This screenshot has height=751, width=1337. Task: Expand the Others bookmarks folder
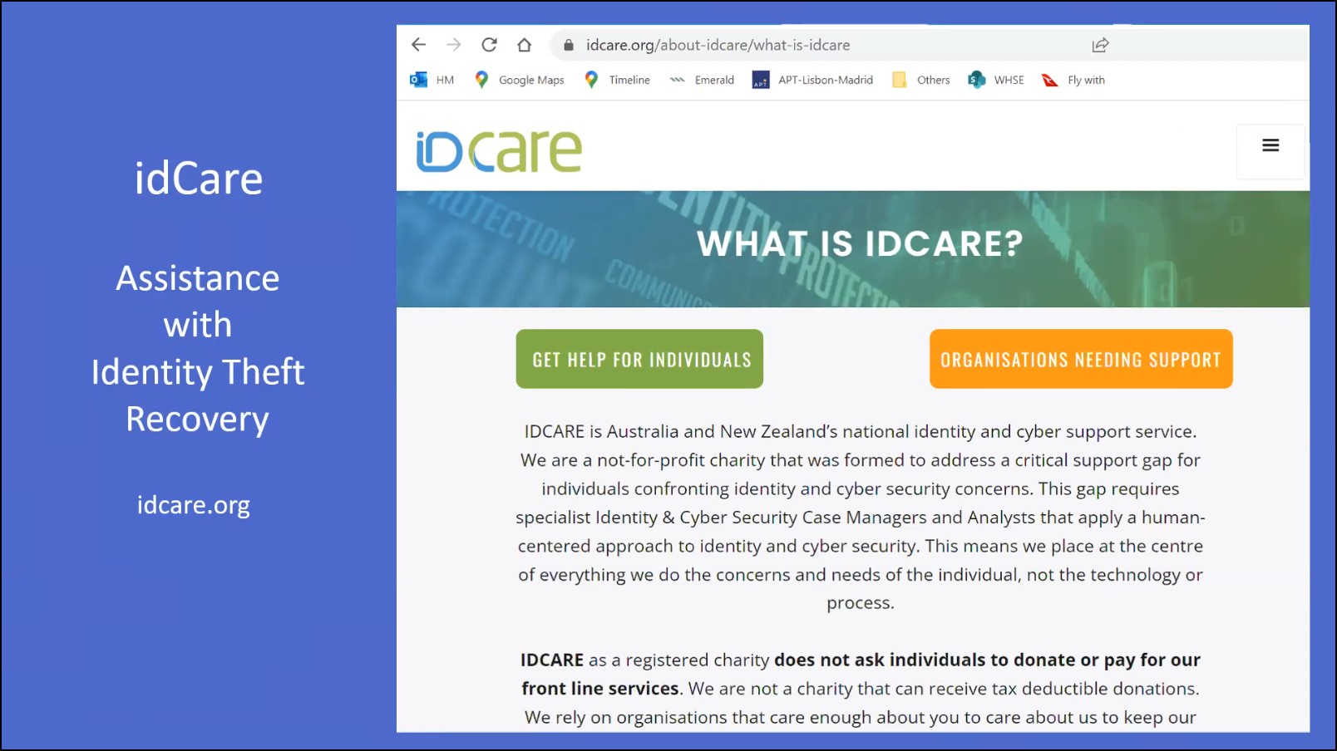click(921, 80)
